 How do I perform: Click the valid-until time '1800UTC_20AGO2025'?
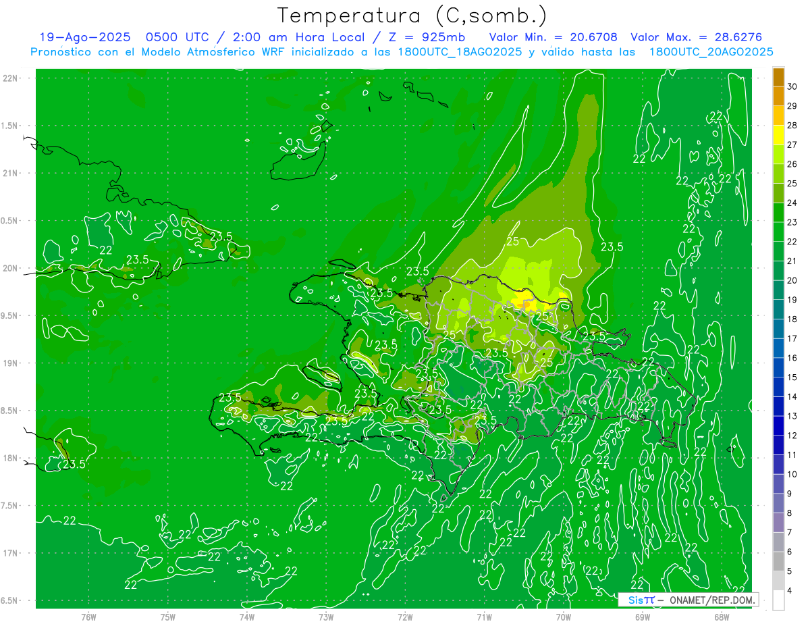711,52
